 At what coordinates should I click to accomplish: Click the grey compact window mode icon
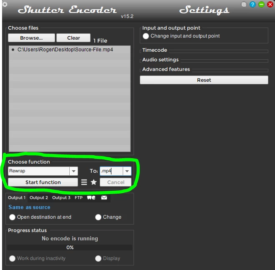point(244,5)
